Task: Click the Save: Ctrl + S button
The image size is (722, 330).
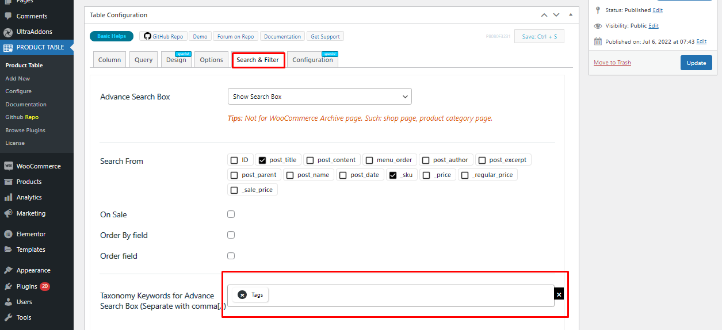Action: [539, 36]
